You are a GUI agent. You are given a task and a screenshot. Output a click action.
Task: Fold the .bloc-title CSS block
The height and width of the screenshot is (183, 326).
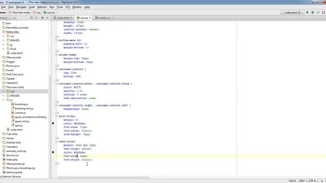(x=57, y=116)
